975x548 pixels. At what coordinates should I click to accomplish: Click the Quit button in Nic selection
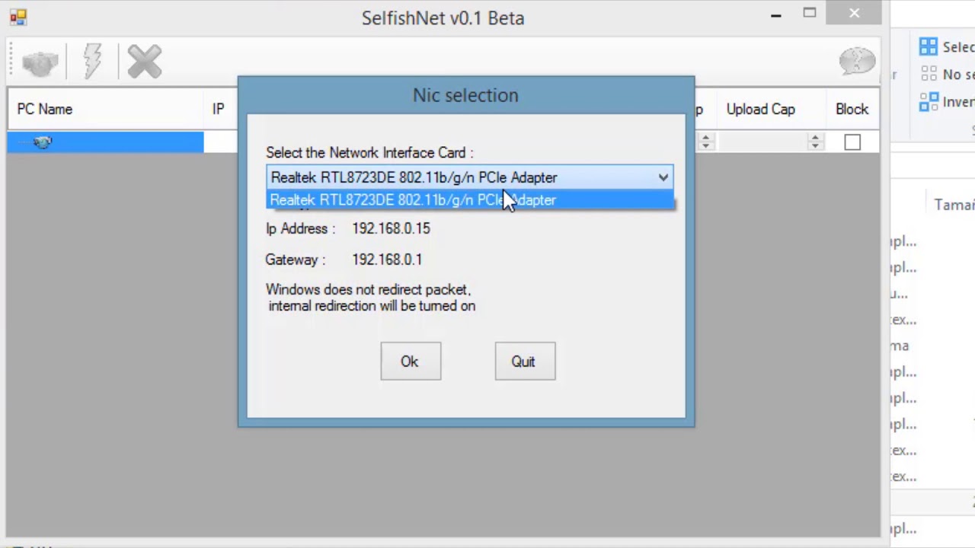point(525,362)
